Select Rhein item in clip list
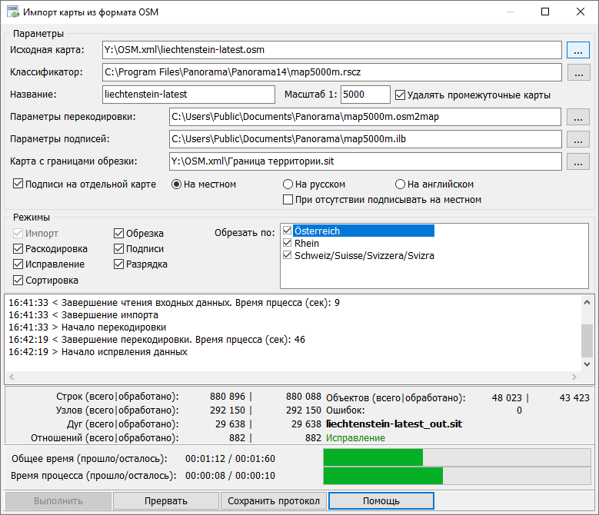Screen dimensions: 599x515 (x=307, y=243)
